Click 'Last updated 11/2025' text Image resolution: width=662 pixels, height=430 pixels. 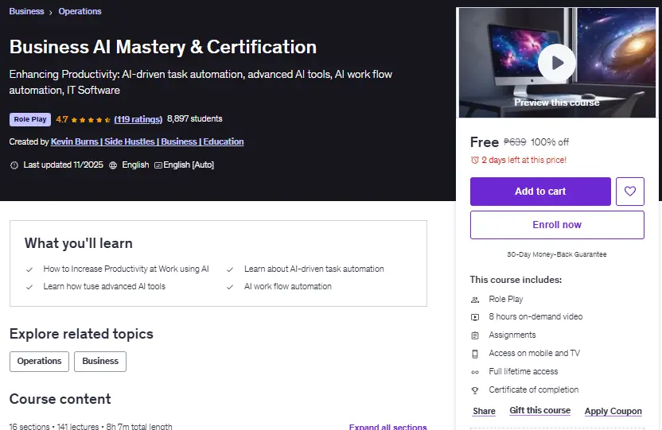point(64,165)
